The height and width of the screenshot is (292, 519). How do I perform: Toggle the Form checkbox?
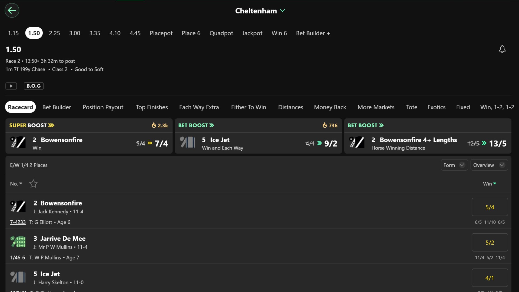click(x=454, y=165)
